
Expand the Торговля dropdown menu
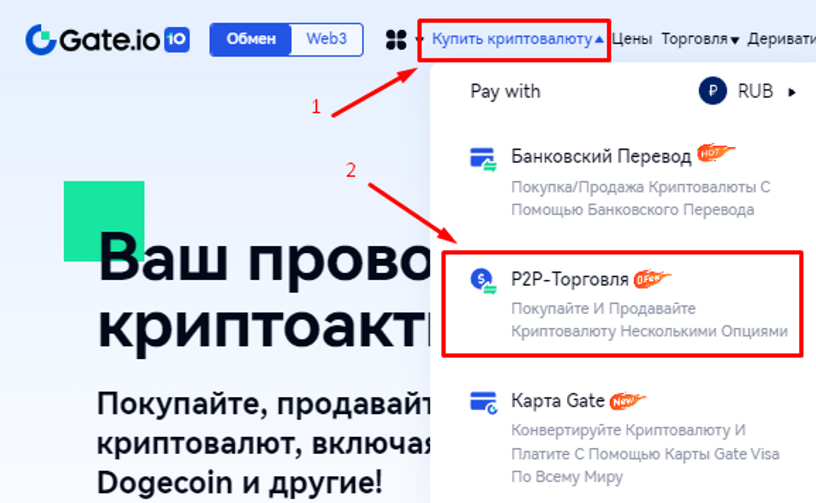point(700,39)
